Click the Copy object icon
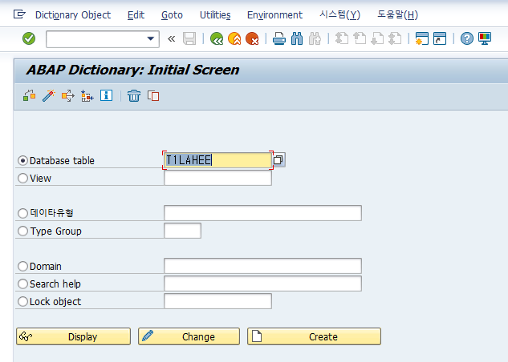508x362 pixels. click(x=153, y=96)
